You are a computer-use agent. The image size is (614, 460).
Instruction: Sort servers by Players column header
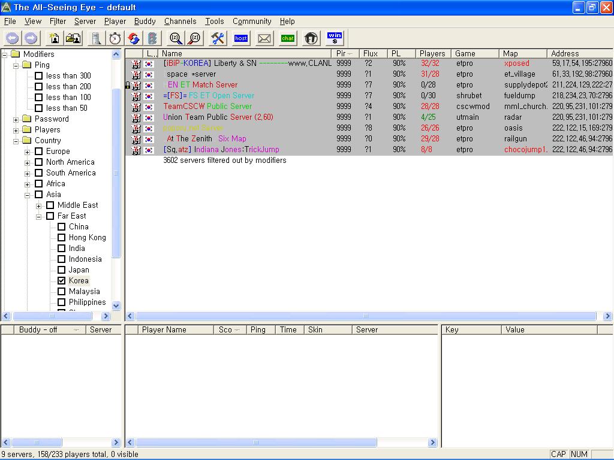point(432,53)
